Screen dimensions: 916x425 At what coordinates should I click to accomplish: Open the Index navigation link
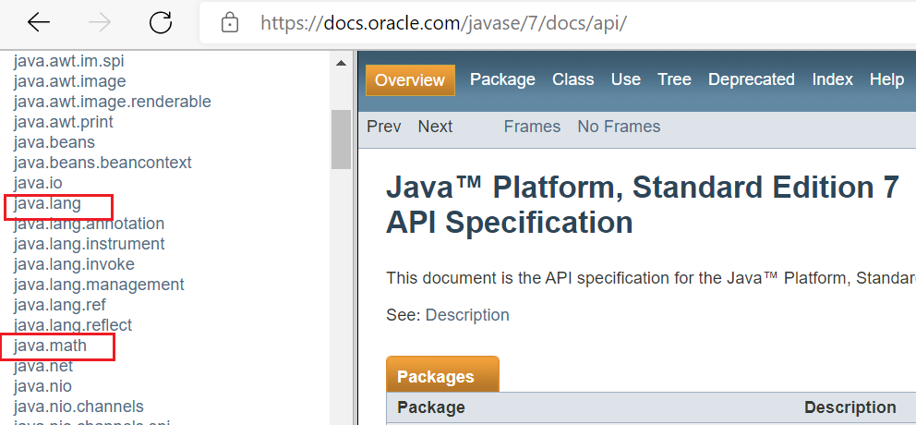pyautogui.click(x=833, y=79)
